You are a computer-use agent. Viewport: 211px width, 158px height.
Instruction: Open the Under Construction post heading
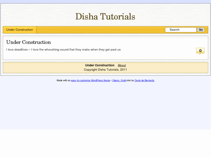[28, 42]
